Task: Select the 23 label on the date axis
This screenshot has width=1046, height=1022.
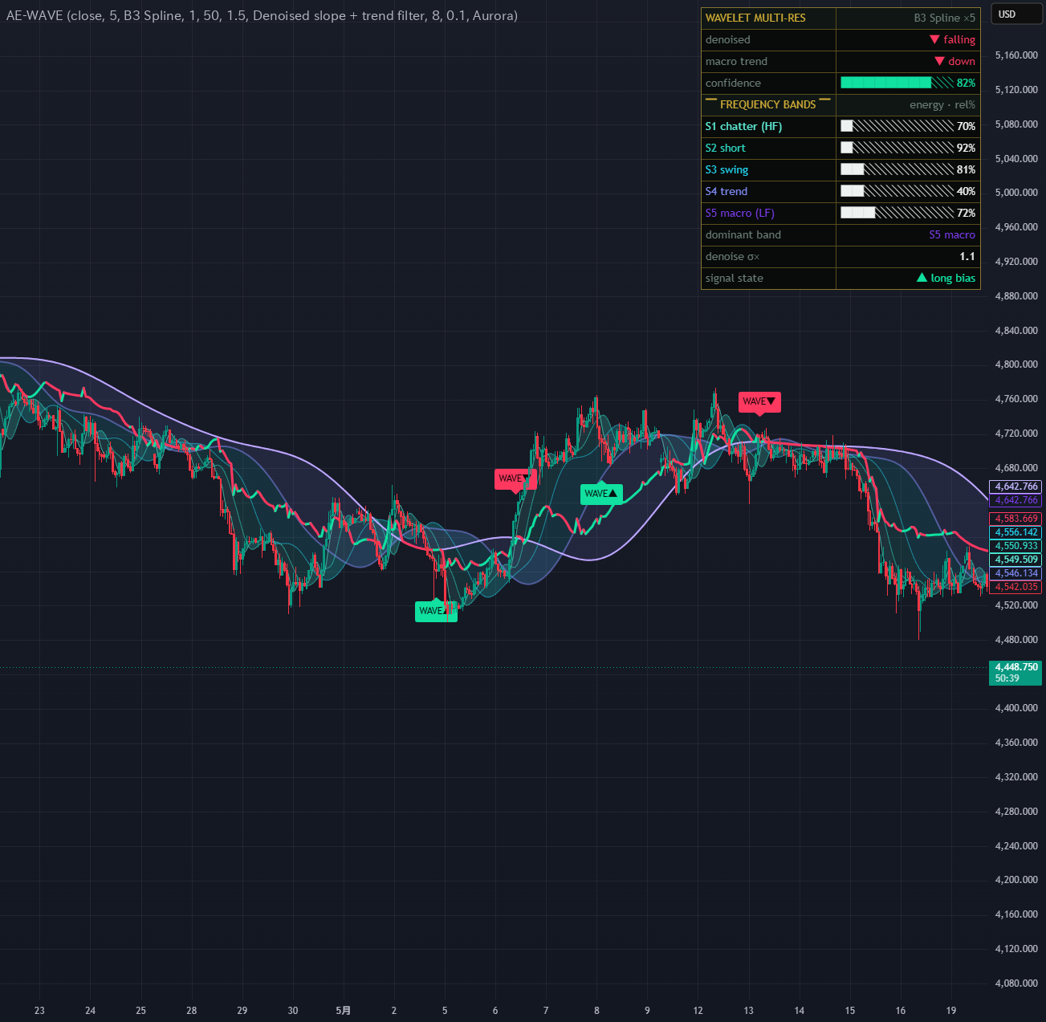Action: click(39, 1010)
